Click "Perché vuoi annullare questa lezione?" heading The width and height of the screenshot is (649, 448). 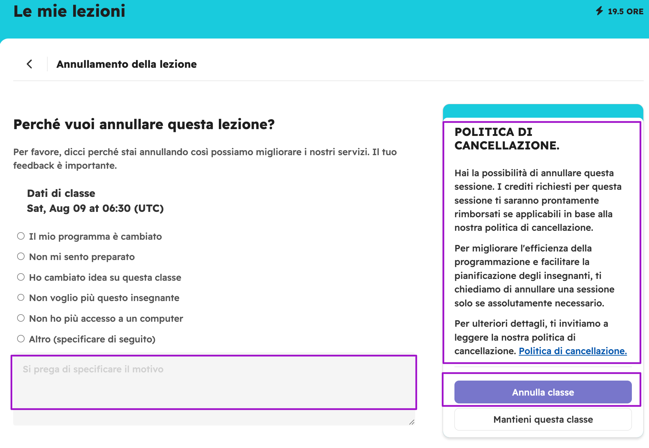[x=144, y=124]
